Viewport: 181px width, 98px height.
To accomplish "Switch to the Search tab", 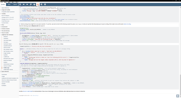I will point(15,4).
